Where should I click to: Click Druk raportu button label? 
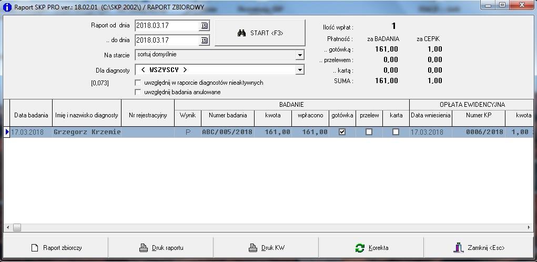(x=167, y=248)
